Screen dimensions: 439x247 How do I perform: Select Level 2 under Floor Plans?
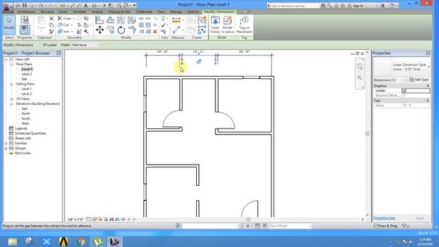click(x=27, y=74)
